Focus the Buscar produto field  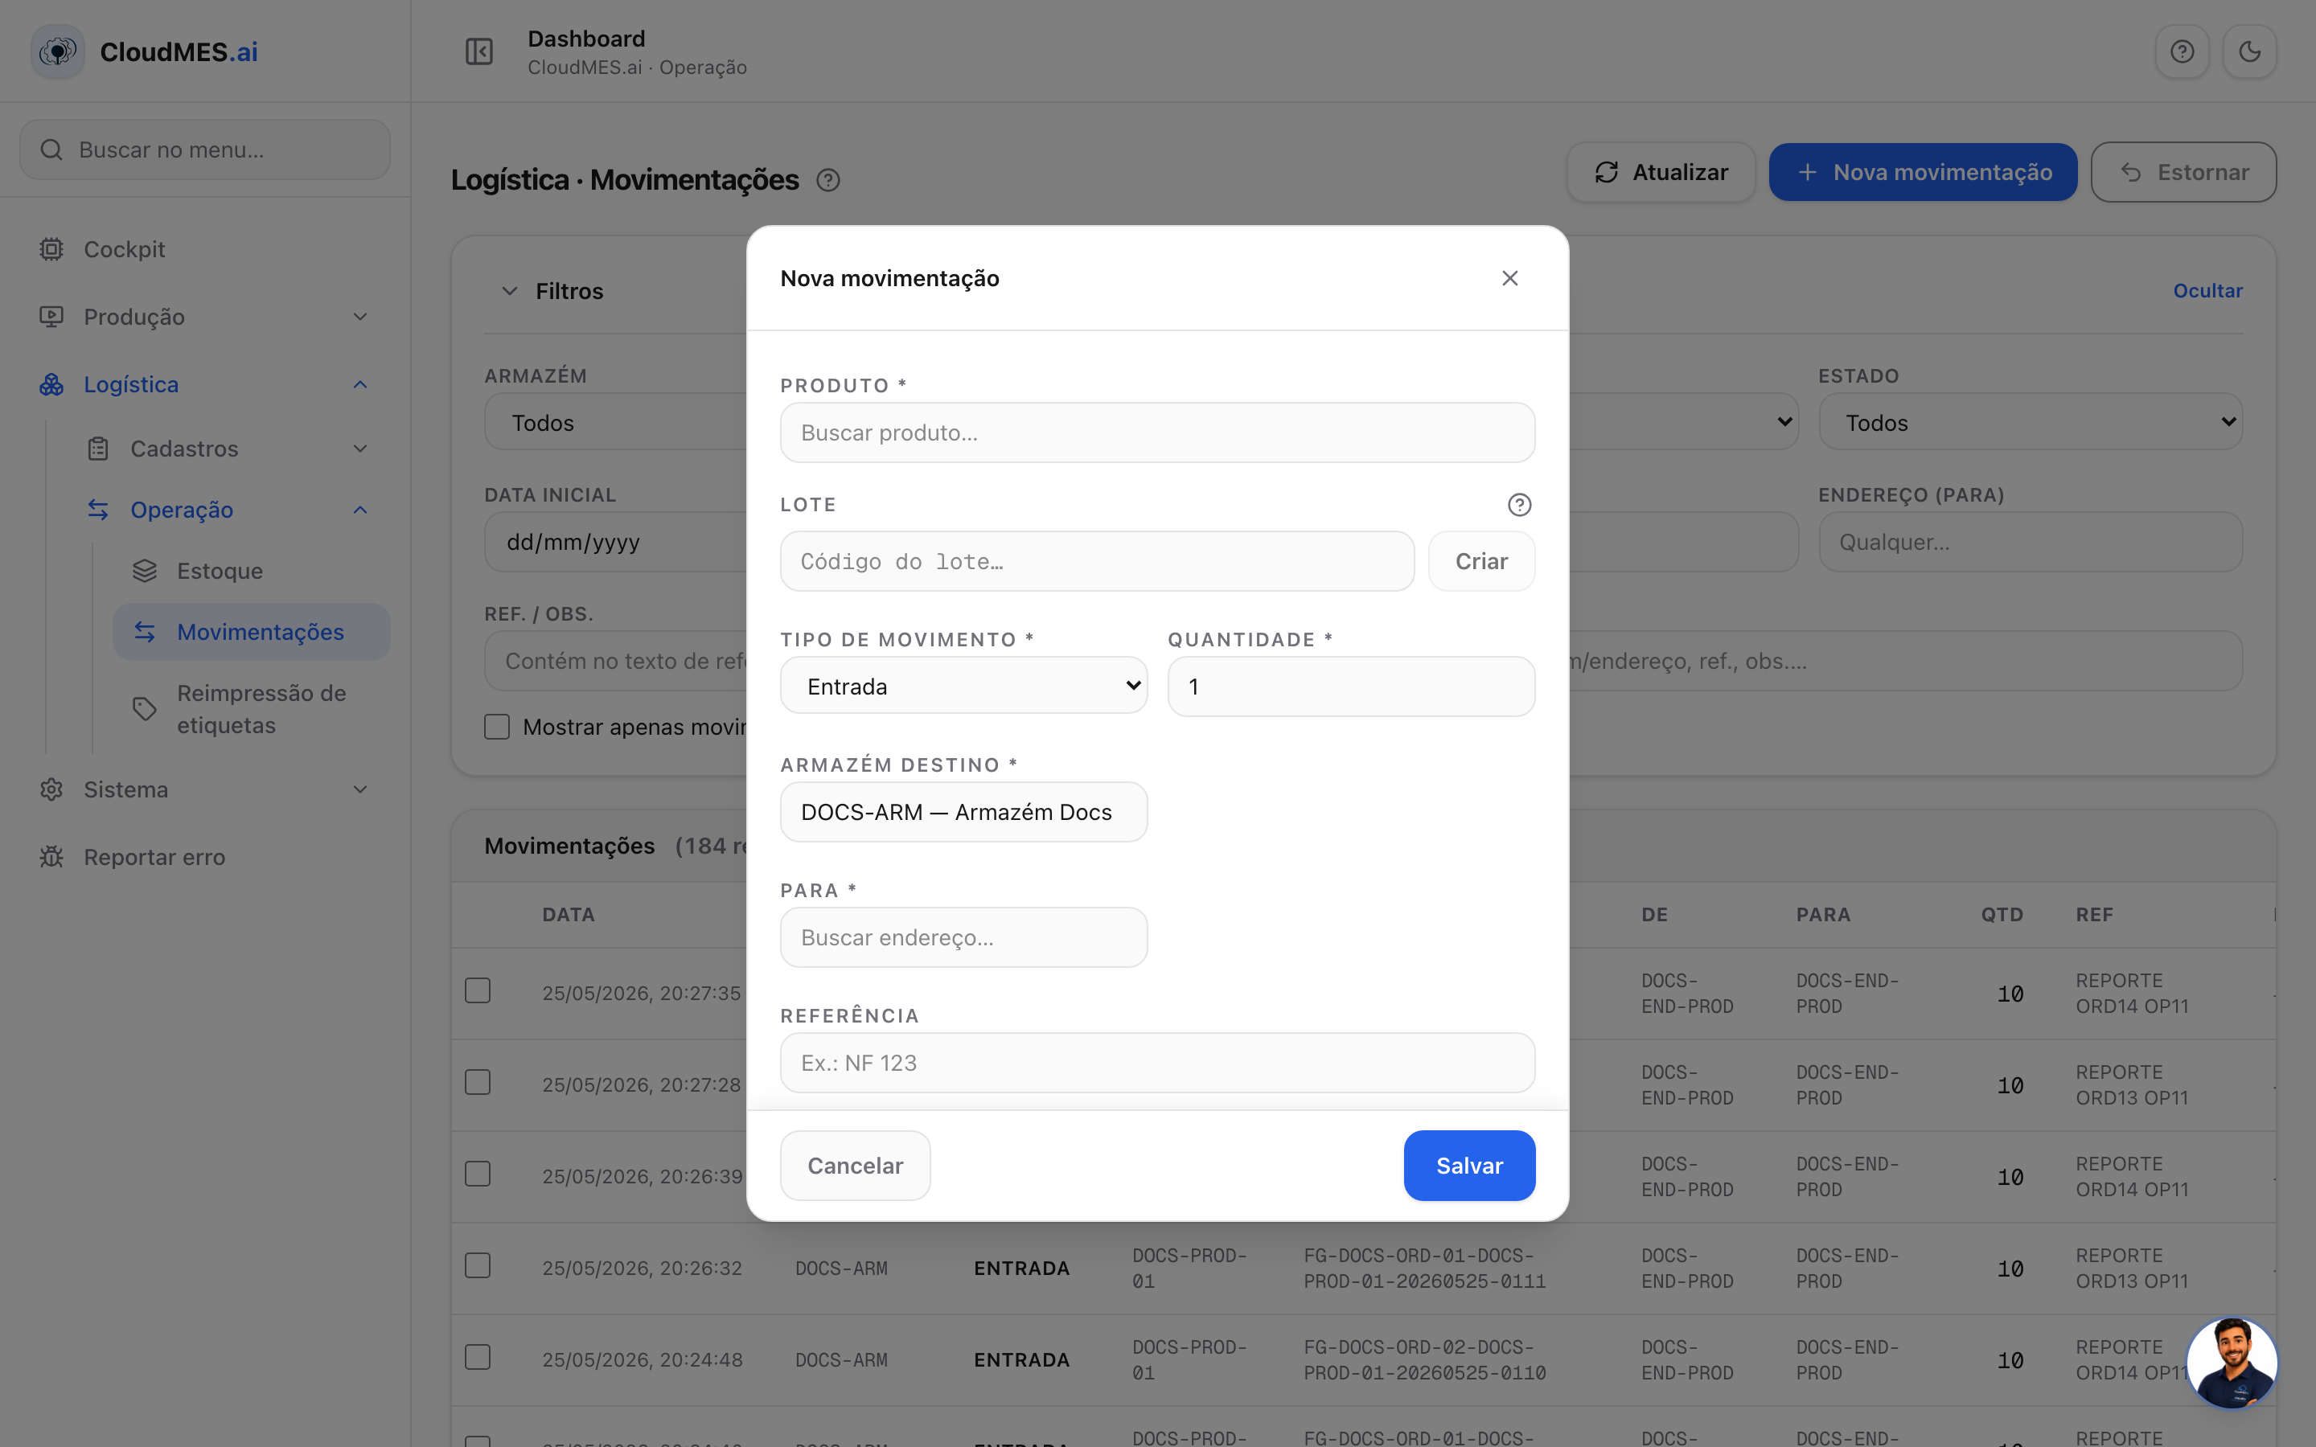coord(1158,432)
